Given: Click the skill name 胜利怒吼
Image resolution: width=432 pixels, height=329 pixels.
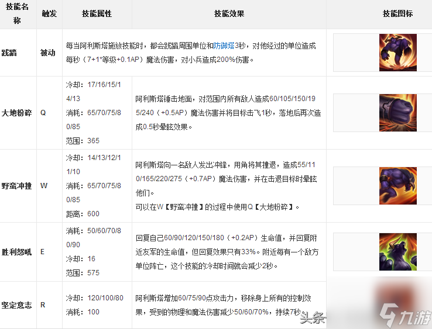Looking at the screenshot, I should coord(16,252).
